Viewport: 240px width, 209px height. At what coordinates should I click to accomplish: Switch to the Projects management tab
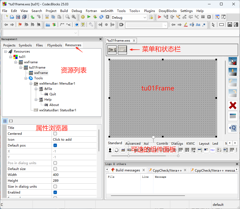(x=9, y=45)
